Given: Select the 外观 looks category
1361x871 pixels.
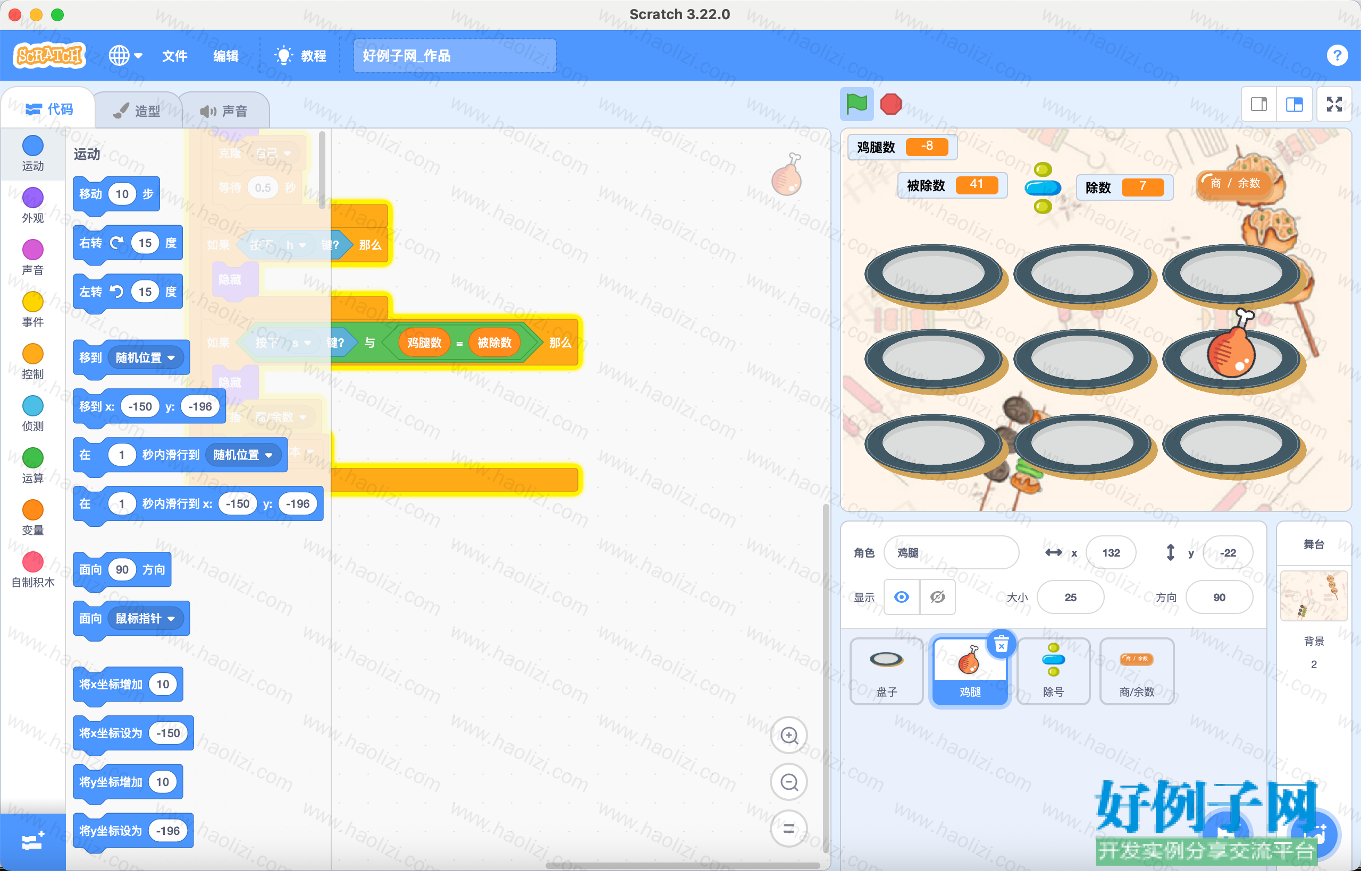Looking at the screenshot, I should click(33, 206).
